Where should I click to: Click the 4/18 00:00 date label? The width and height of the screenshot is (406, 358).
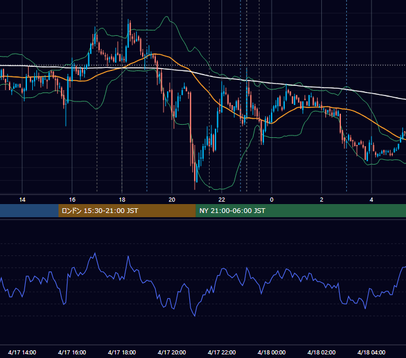click(x=272, y=352)
